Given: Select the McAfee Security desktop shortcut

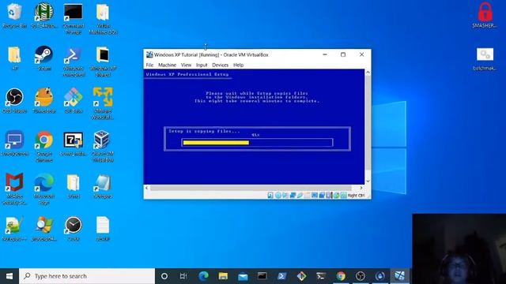Looking at the screenshot, I should tap(14, 189).
